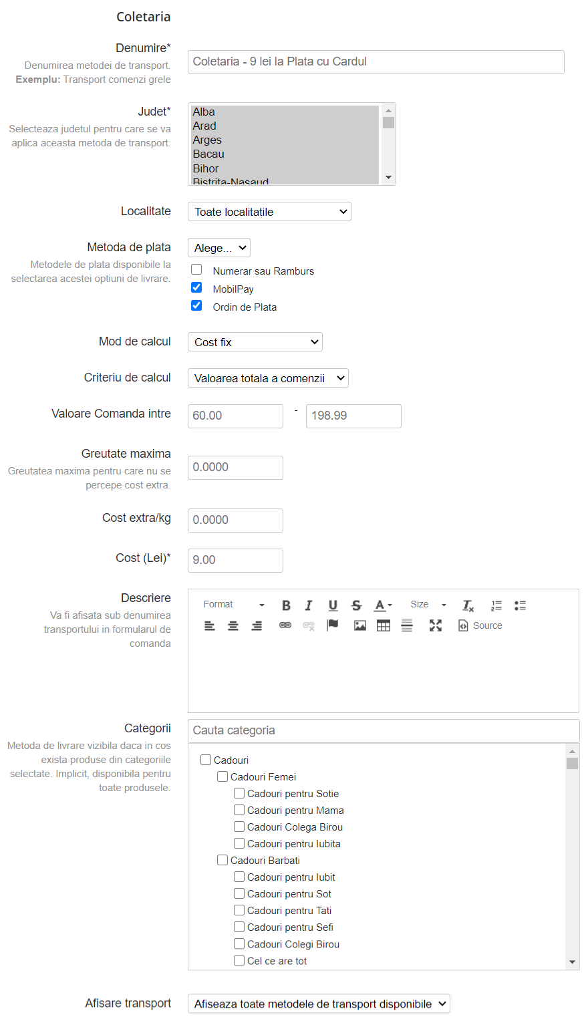
Task: Open the Format dropdown in the editor toolbar
Action: point(234,605)
